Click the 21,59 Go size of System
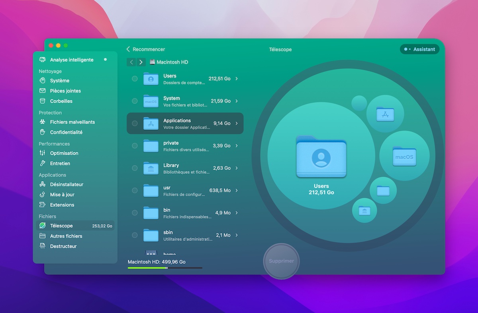 tap(221, 101)
